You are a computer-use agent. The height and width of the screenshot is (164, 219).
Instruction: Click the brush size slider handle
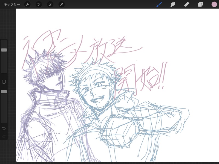click(x=4, y=50)
